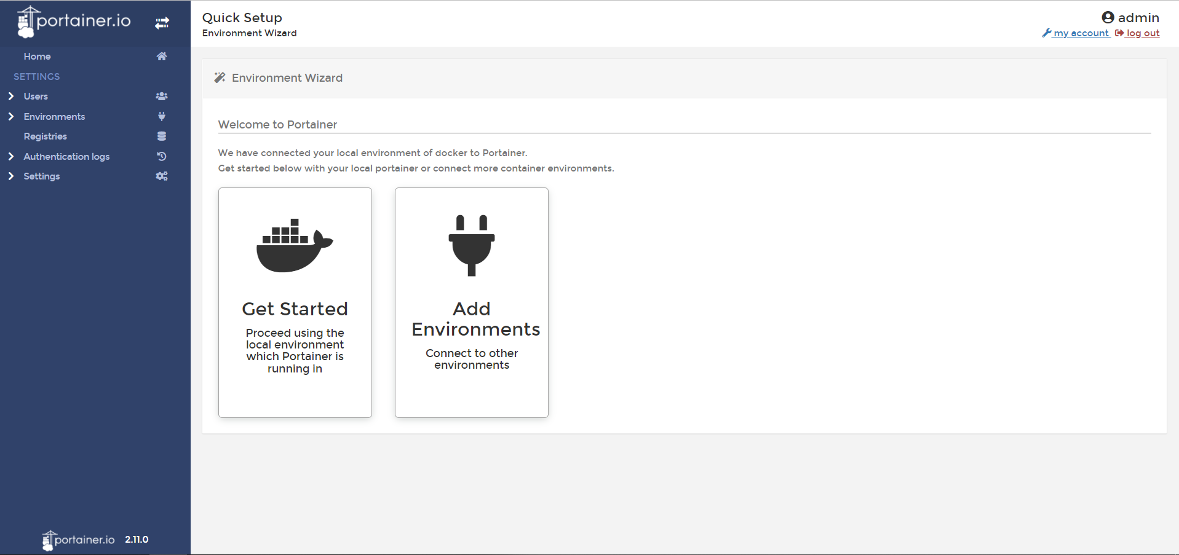The image size is (1179, 555).
Task: Click the Environments plug icon in the sidebar
Action: [162, 116]
